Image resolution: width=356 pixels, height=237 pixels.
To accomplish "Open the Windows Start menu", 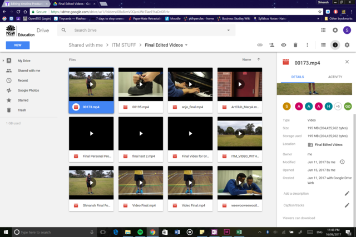I will pyautogui.click(x=6, y=232).
